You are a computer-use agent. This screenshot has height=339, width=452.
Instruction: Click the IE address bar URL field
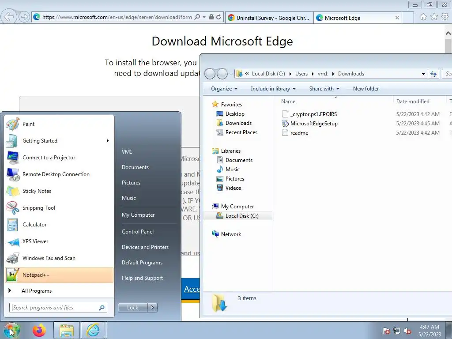[x=117, y=17]
